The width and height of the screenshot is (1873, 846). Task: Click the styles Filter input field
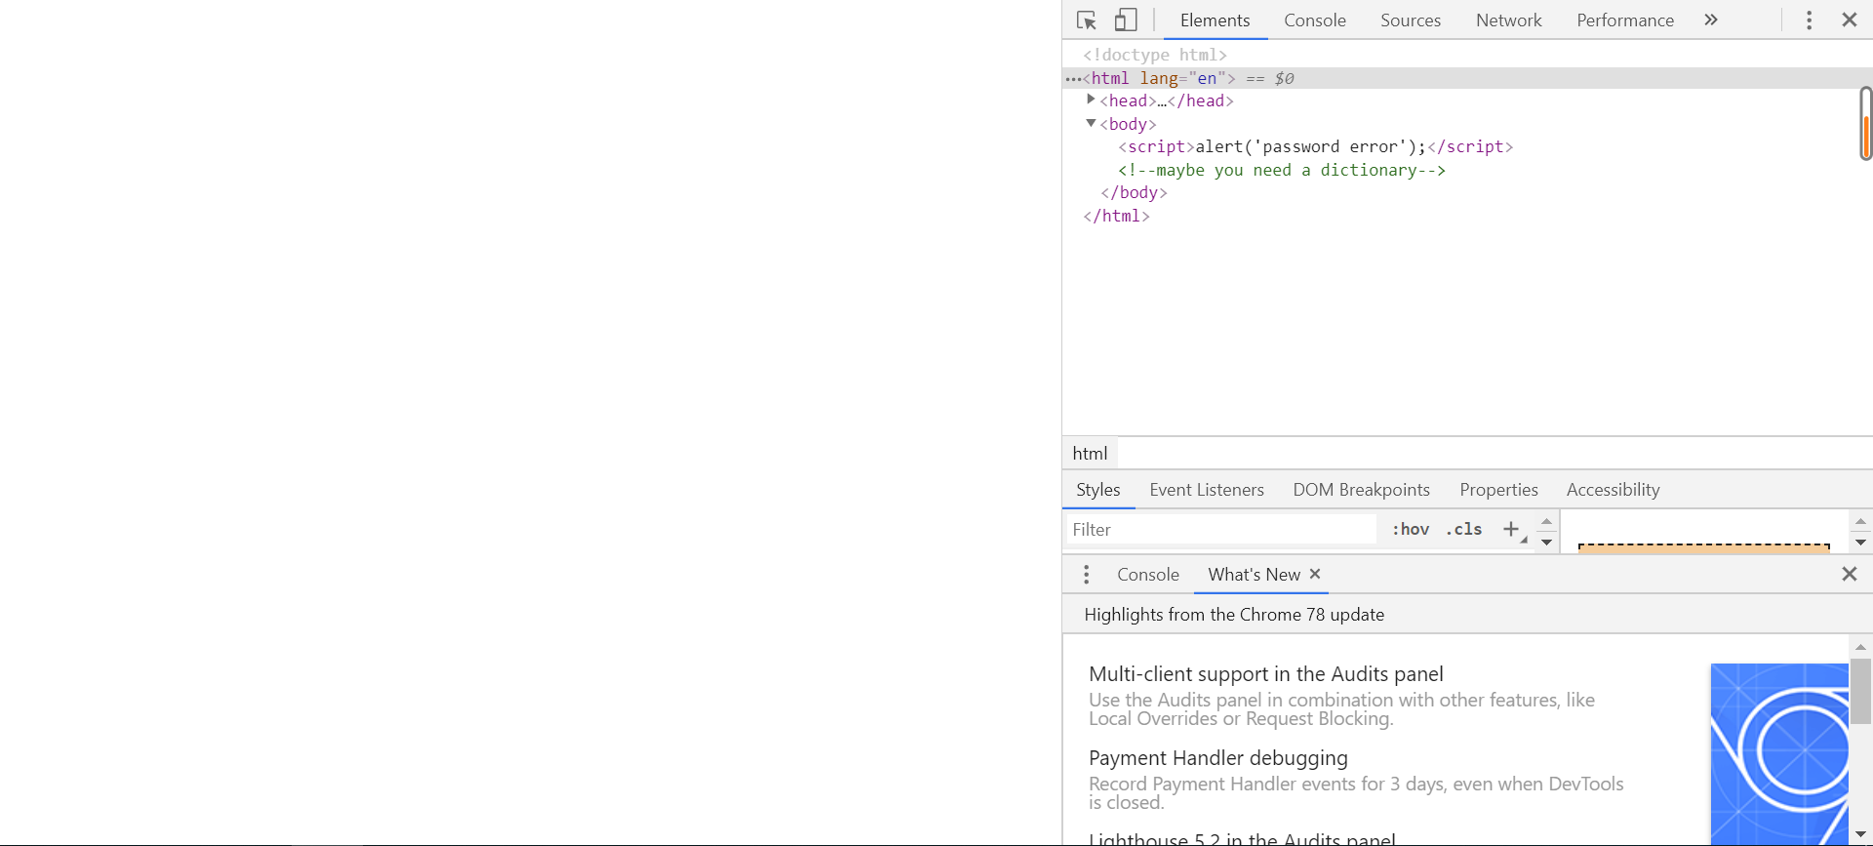[x=1220, y=530]
